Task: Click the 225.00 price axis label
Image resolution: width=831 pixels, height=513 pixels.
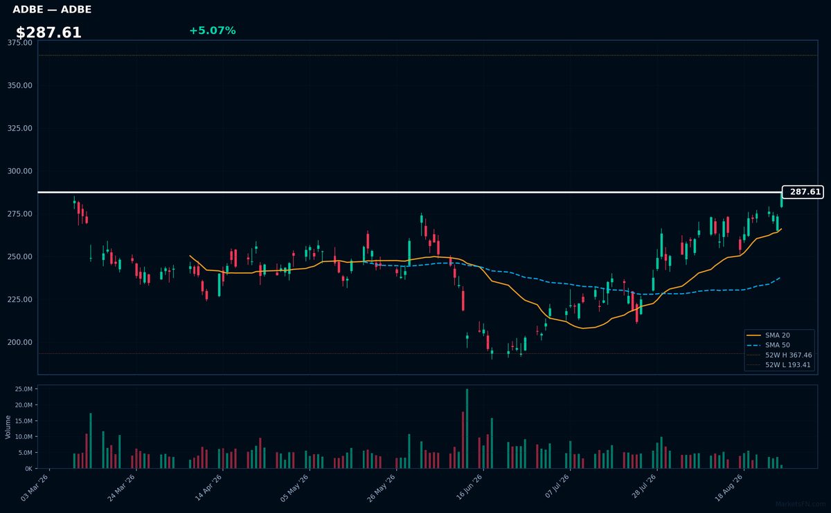Action: pos(20,300)
